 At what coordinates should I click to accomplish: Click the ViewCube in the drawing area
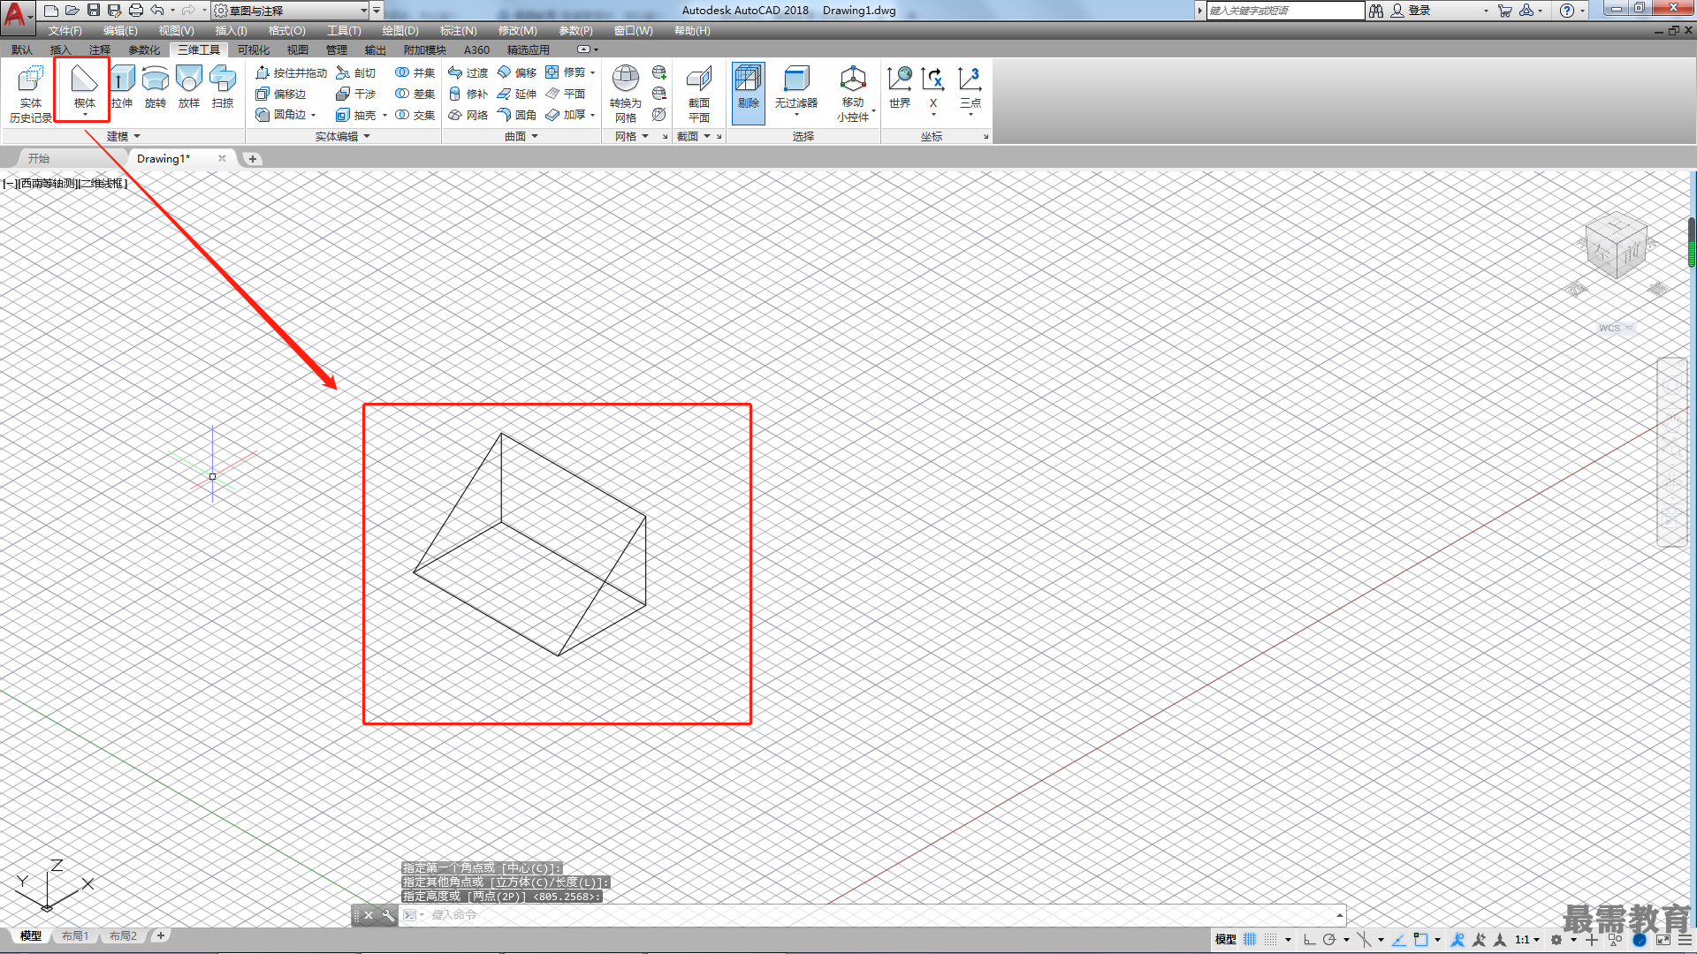[x=1617, y=247]
